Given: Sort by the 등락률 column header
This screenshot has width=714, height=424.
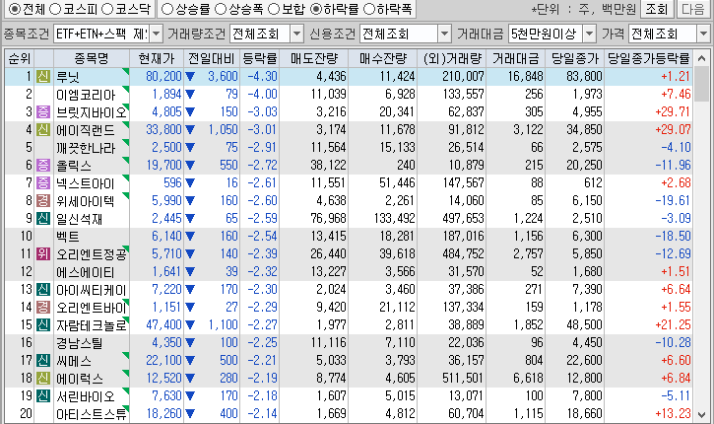Looking at the screenshot, I should (x=260, y=58).
